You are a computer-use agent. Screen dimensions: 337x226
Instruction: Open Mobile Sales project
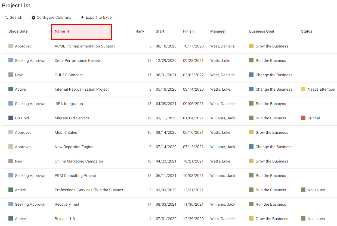coord(66,133)
